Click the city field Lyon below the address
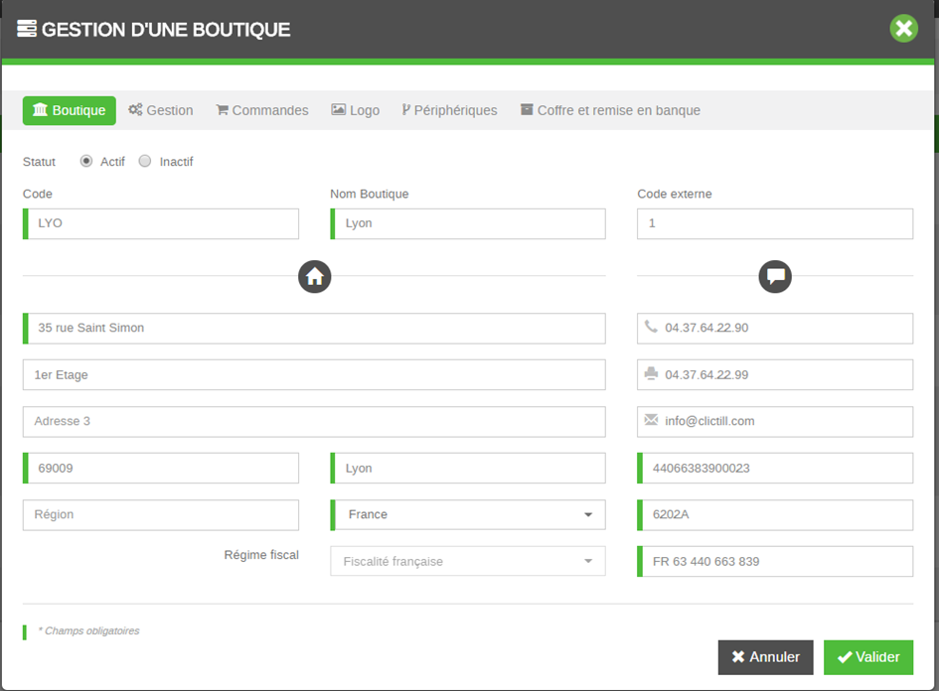This screenshot has width=939, height=691. (468, 468)
